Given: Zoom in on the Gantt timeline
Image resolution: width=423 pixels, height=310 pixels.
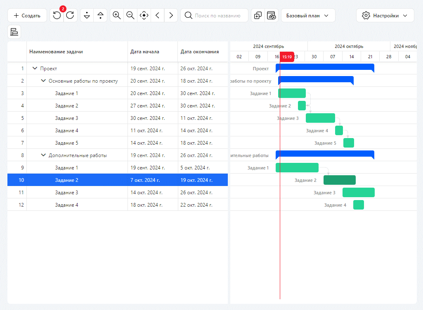Looking at the screenshot, I should pos(117,15).
